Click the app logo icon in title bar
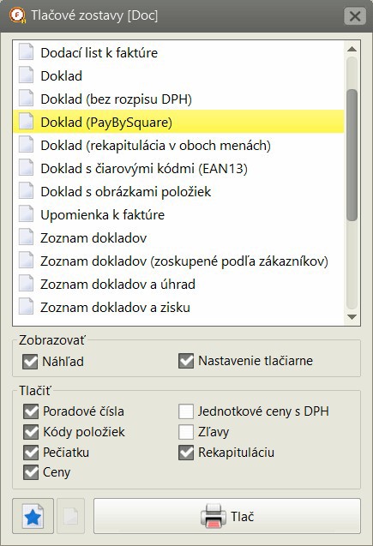This screenshot has width=373, height=546. [17, 15]
